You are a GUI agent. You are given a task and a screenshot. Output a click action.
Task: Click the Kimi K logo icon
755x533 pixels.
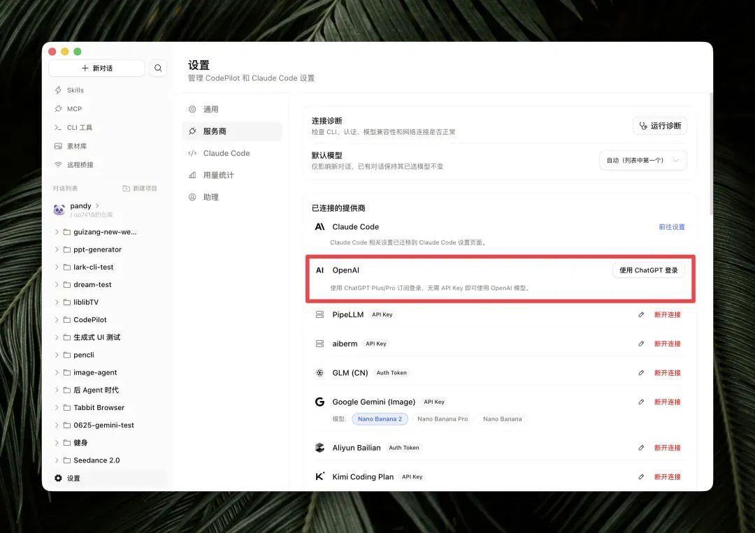(319, 476)
